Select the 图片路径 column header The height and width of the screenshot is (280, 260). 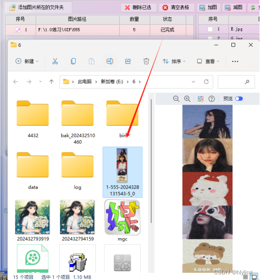pyautogui.click(x=77, y=19)
